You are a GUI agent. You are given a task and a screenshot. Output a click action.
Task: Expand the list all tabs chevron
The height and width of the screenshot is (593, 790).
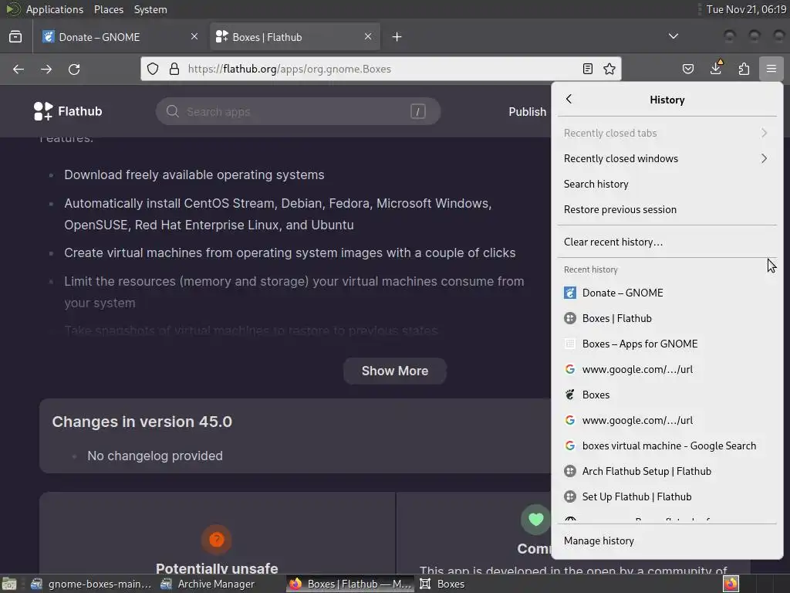673,36
